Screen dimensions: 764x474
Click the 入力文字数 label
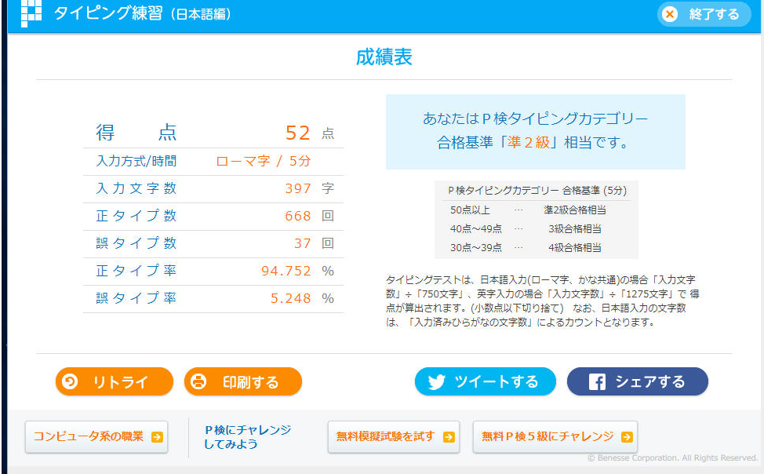point(136,188)
